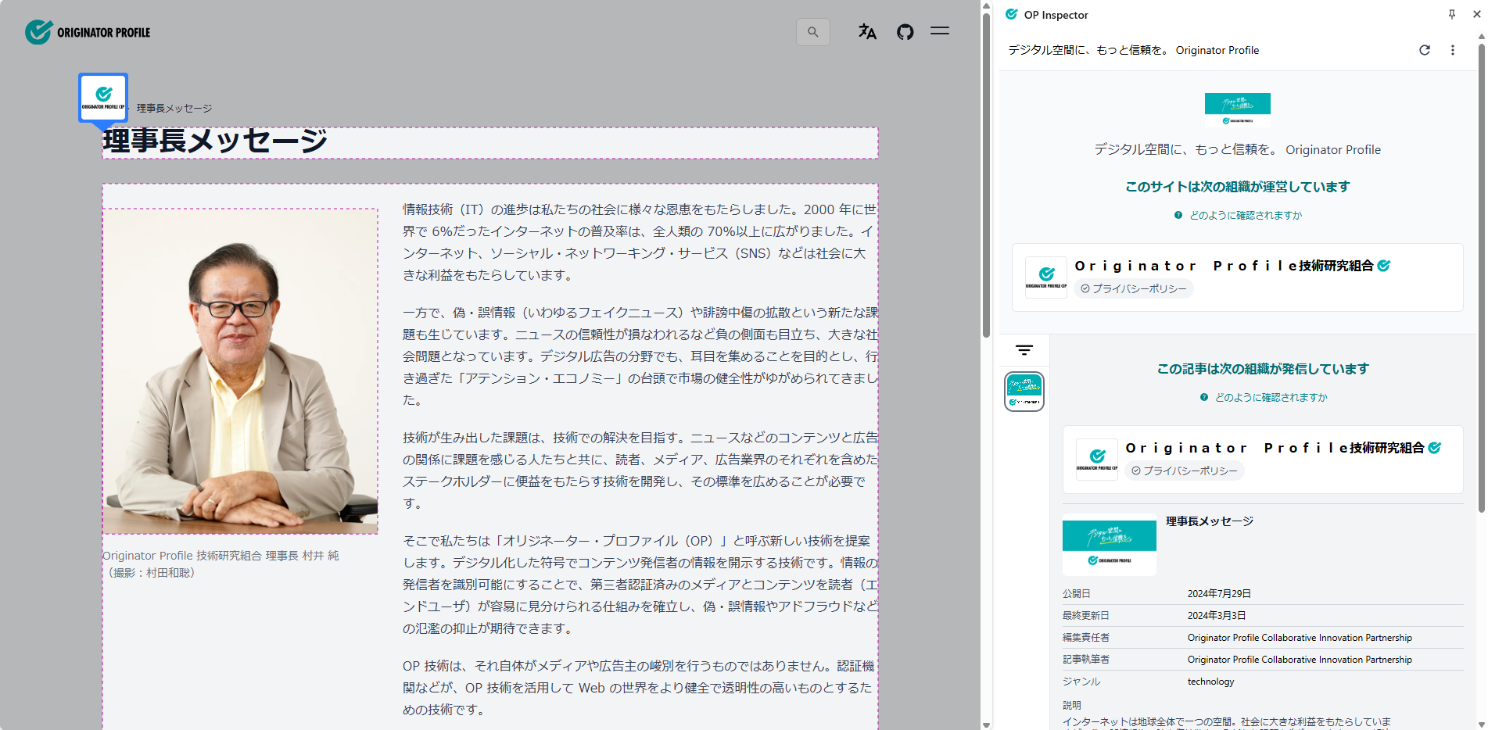This screenshot has height=730, width=1488.
Task: Click the tagline text below the banner thumbnail
Action: pyautogui.click(x=1238, y=150)
